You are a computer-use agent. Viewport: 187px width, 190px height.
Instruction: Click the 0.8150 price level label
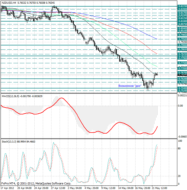[182, 15]
